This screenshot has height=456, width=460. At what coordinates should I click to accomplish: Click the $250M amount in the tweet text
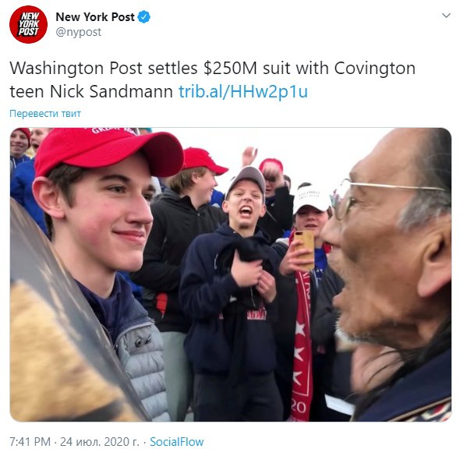pyautogui.click(x=230, y=68)
